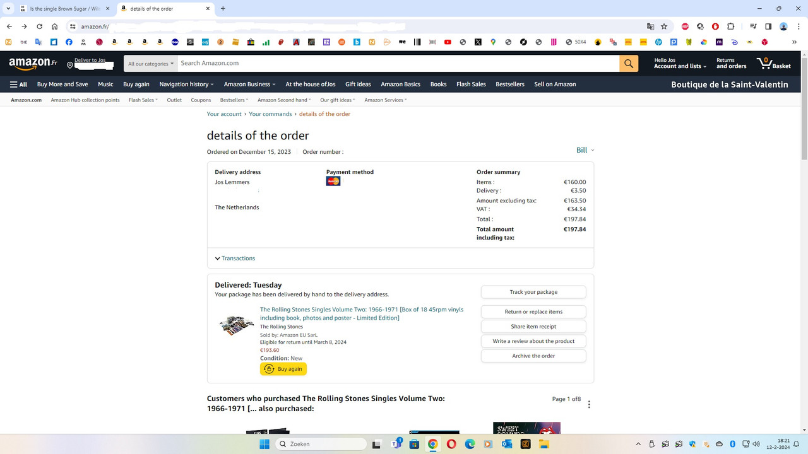Image resolution: width=808 pixels, height=454 pixels.
Task: Open Sell on Amazon nav item
Action: click(x=555, y=84)
